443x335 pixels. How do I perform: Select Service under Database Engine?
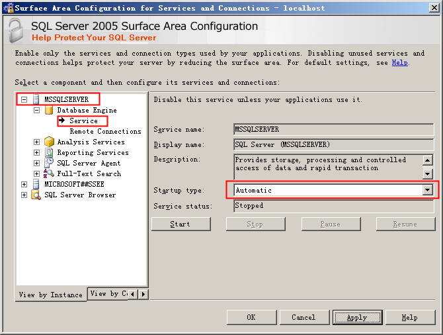83,120
